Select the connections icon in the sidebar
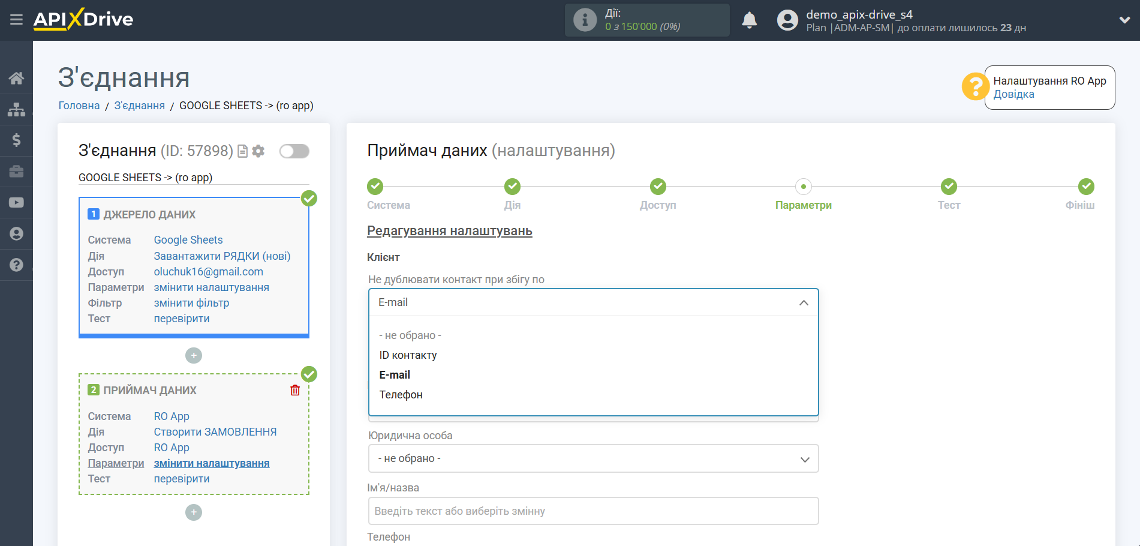The width and height of the screenshot is (1140, 546). [x=16, y=109]
